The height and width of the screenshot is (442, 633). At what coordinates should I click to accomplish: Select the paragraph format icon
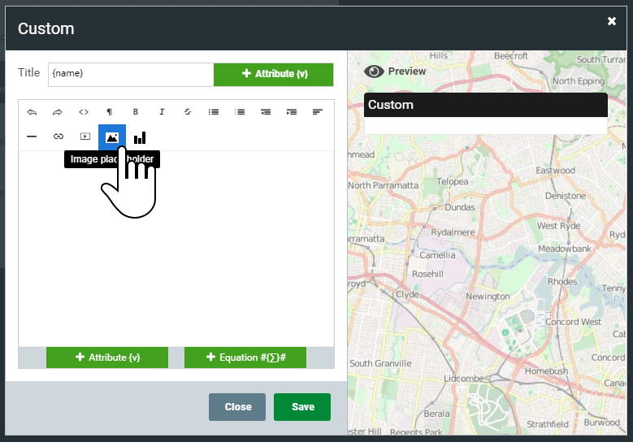pos(110,112)
